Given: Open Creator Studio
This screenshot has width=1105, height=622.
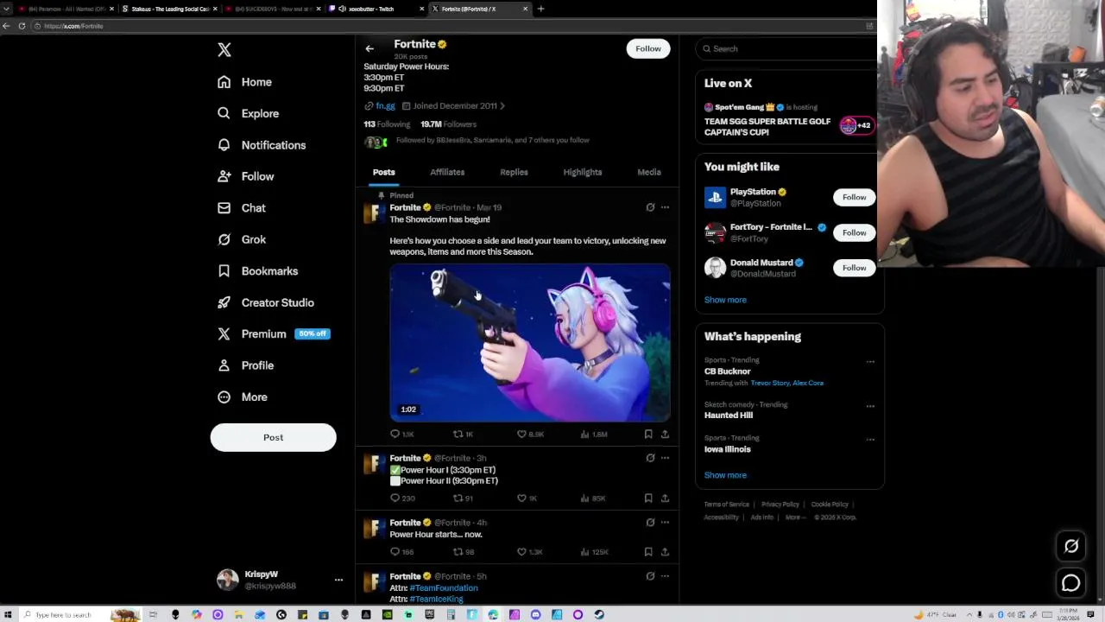Looking at the screenshot, I should click(x=265, y=302).
